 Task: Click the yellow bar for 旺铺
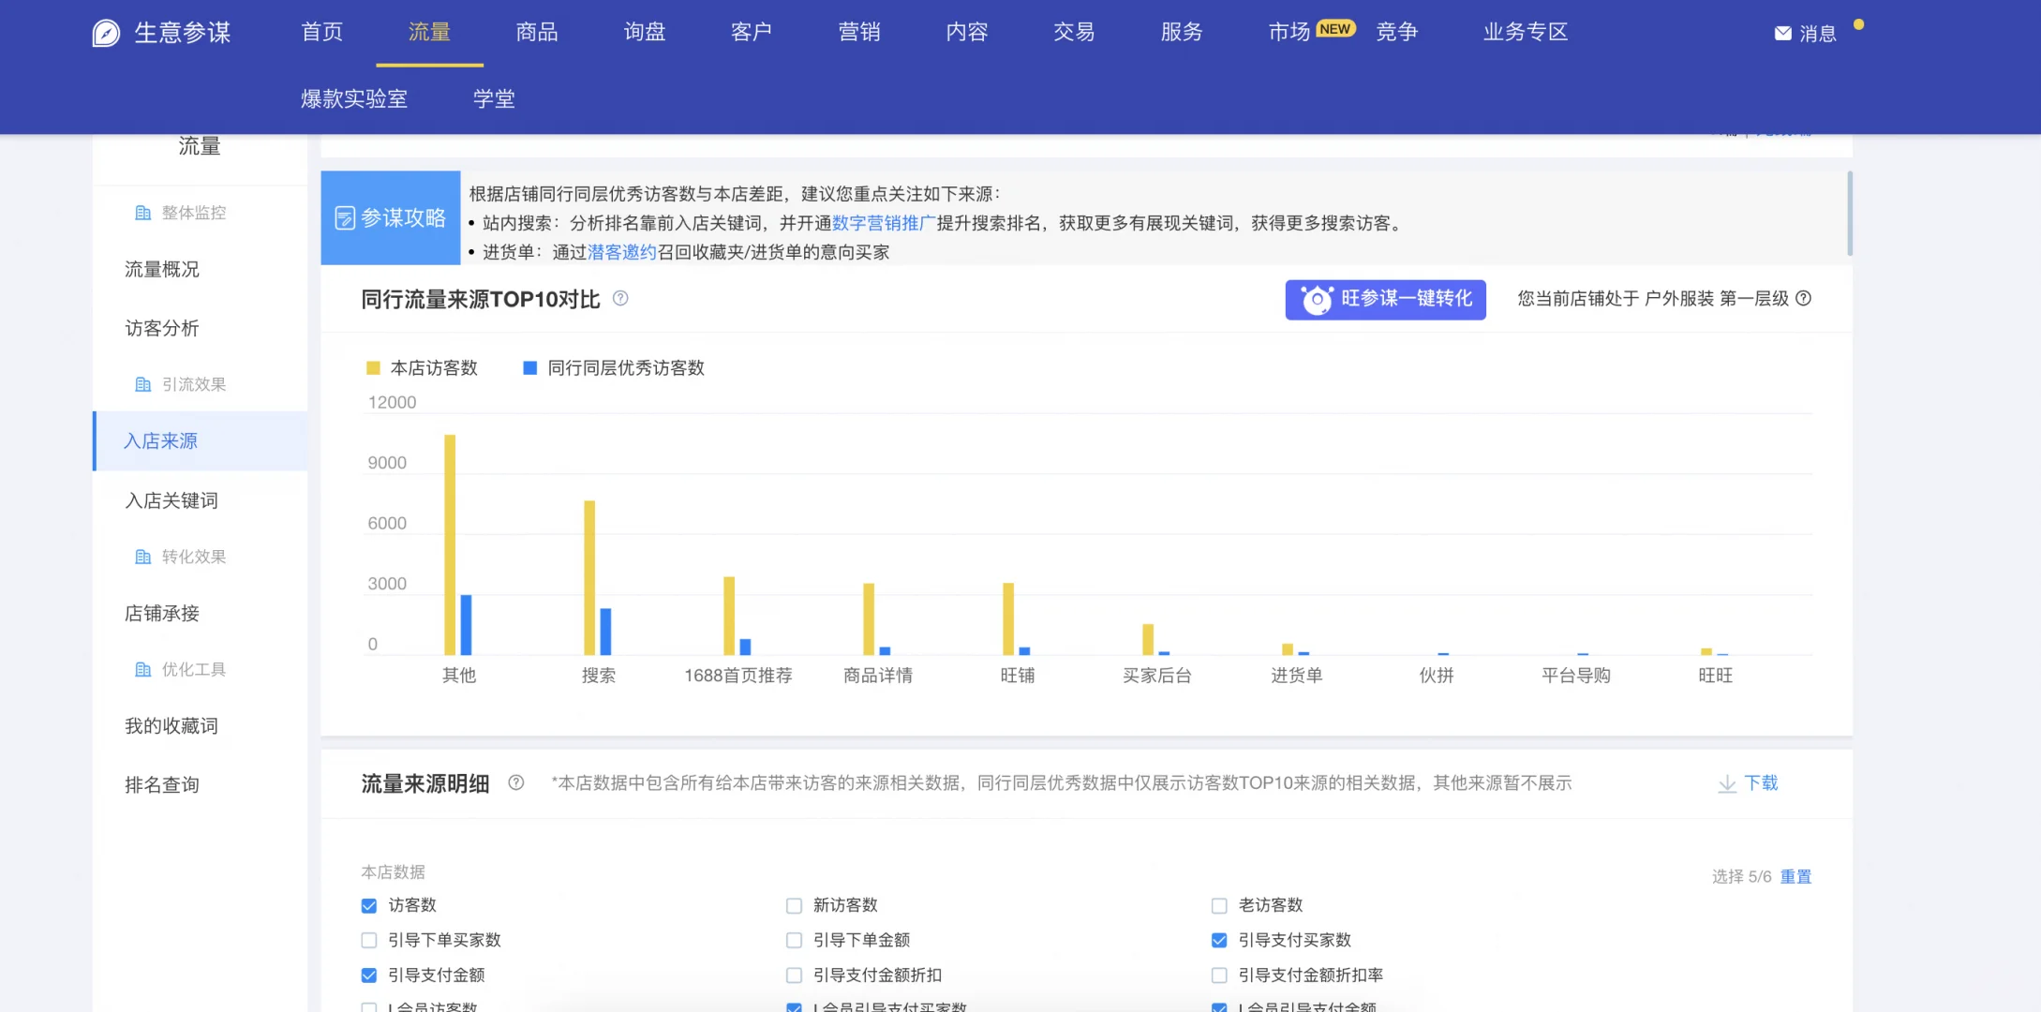point(1008,618)
